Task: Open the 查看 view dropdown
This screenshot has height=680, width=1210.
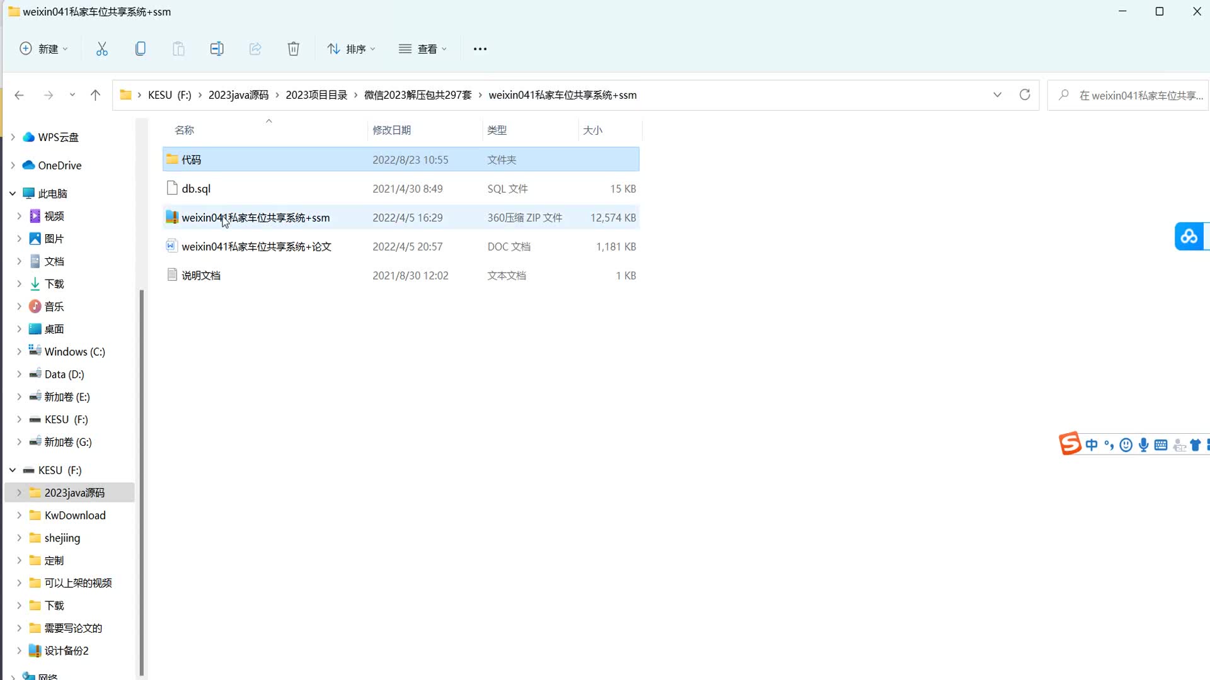Action: (423, 49)
